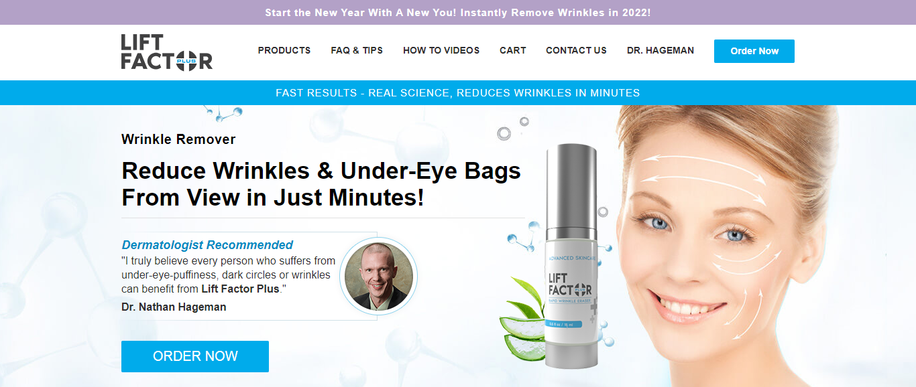The height and width of the screenshot is (387, 916).
Task: Click Dr. Nathan Hageman's portrait photo
Action: tap(379, 276)
